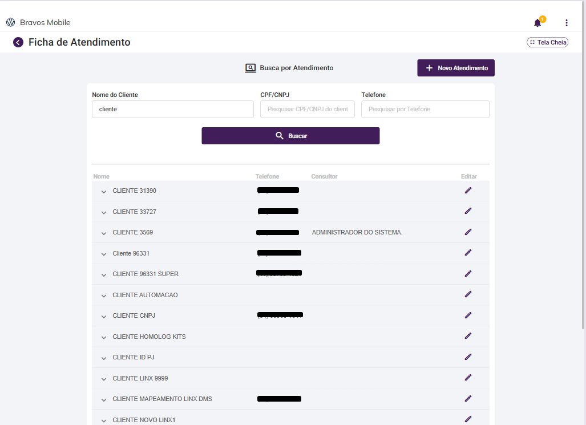Image resolution: width=586 pixels, height=425 pixels.
Task: Click the Telefone search input
Action: (x=425, y=109)
